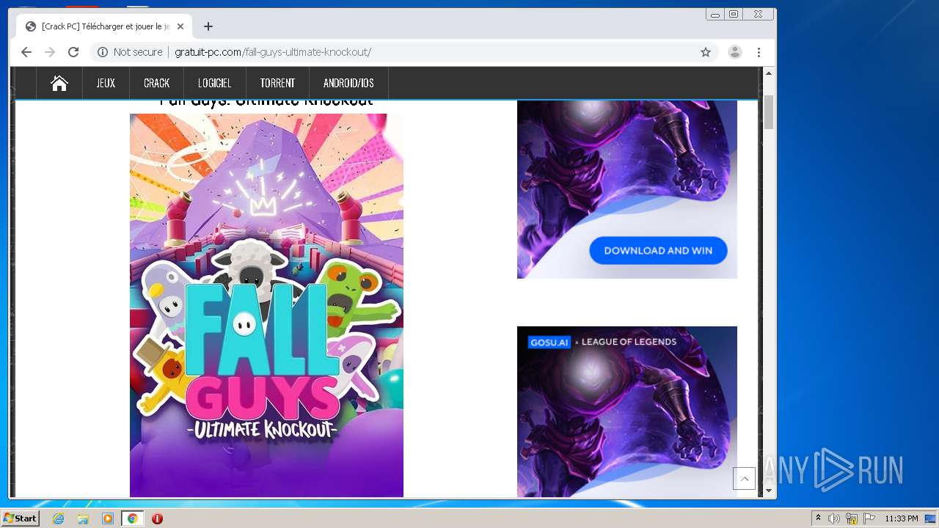Open a new tab with plus button
Viewport: 939px width, 528px height.
(x=208, y=26)
